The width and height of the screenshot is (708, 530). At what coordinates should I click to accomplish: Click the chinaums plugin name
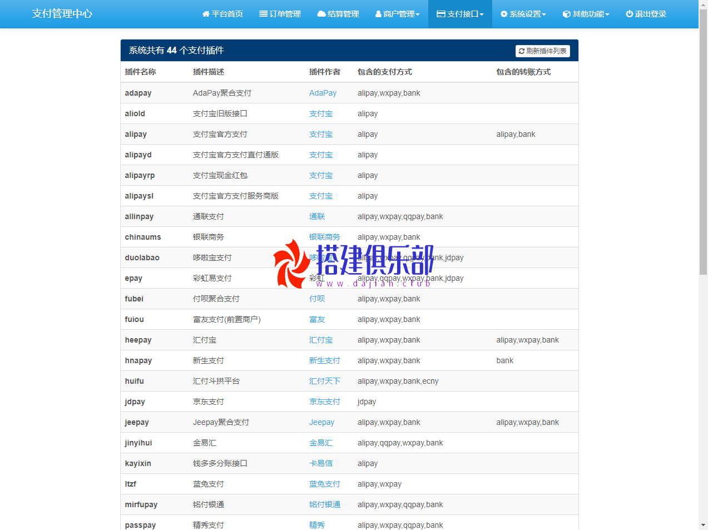coord(143,237)
